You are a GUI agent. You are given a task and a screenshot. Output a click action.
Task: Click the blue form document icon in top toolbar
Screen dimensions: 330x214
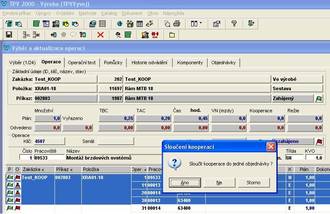coord(46,23)
